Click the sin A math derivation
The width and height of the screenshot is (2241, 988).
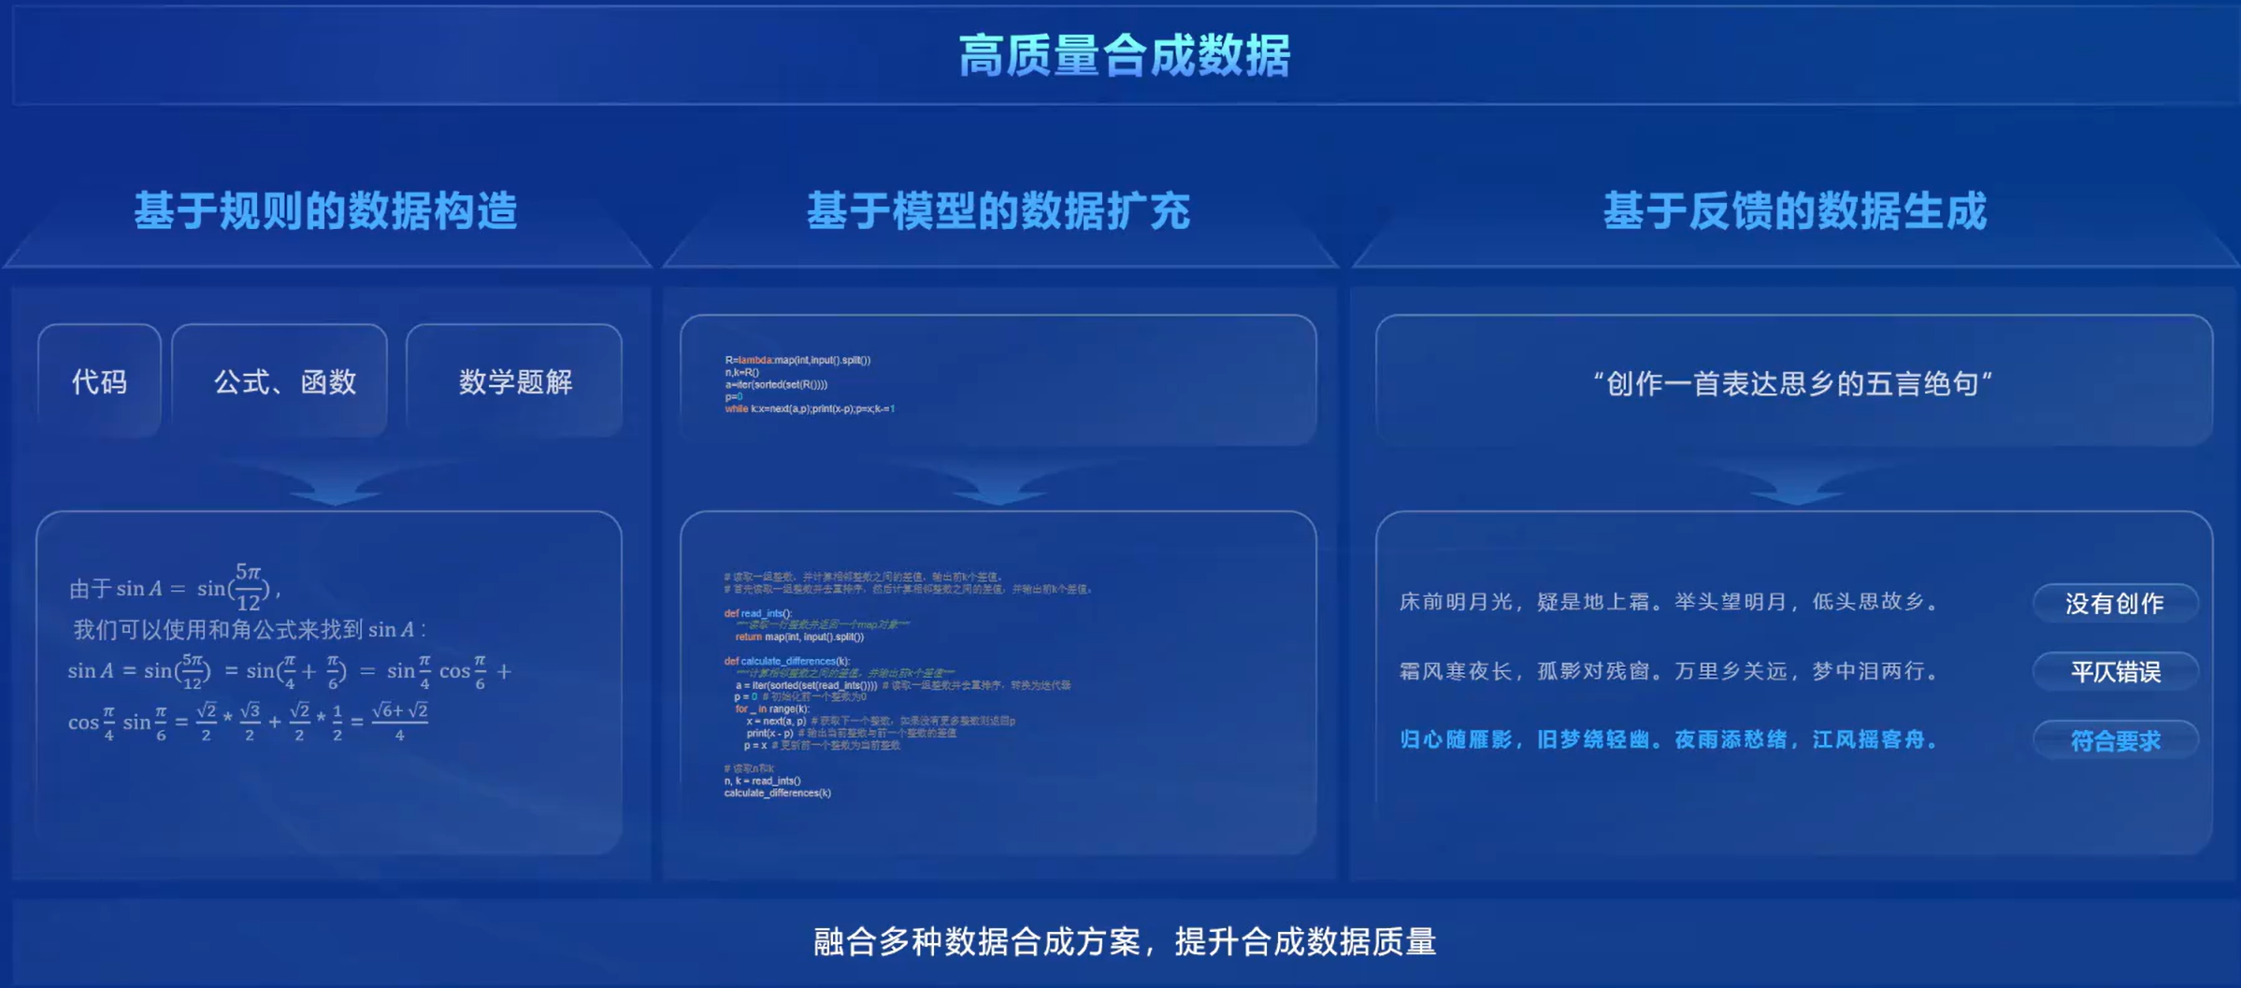[x=290, y=652]
